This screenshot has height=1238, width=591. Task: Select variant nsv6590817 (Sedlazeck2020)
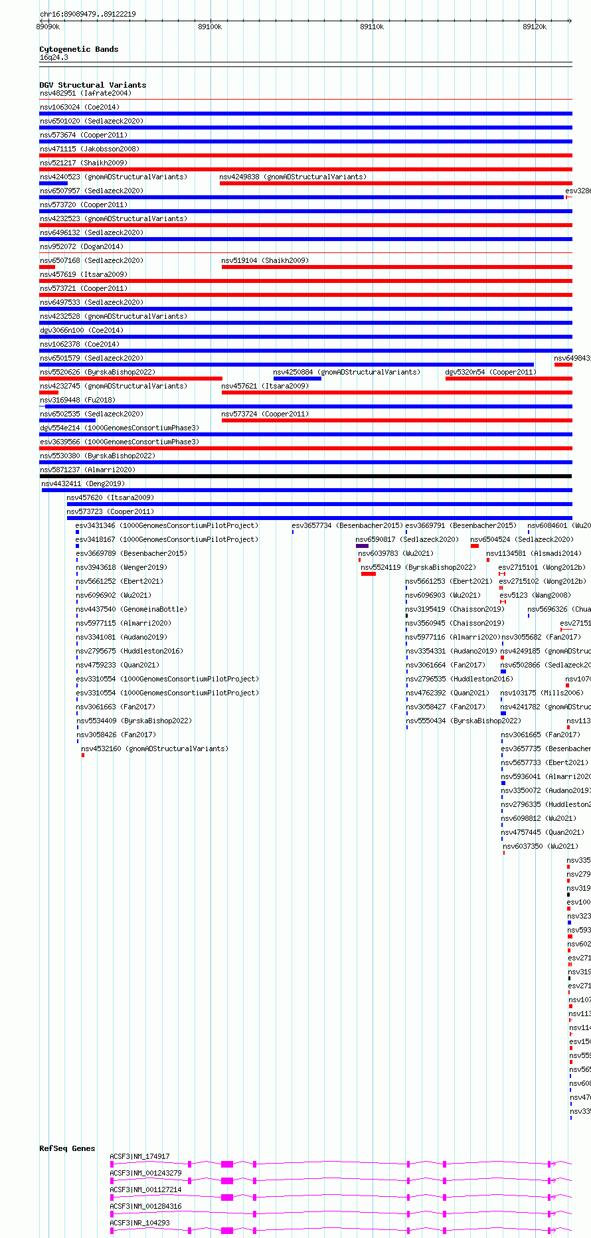407,539
